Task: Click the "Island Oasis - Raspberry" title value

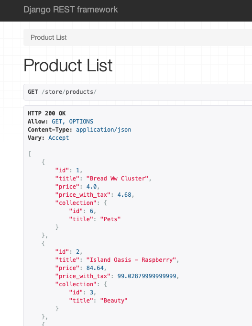Action: 131,259
